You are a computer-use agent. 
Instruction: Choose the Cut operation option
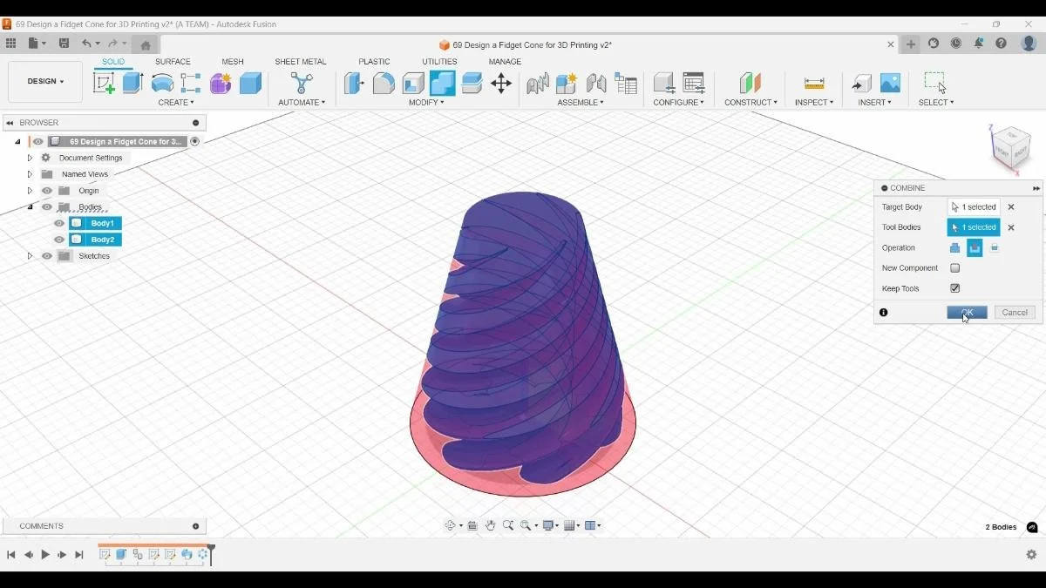coord(975,248)
